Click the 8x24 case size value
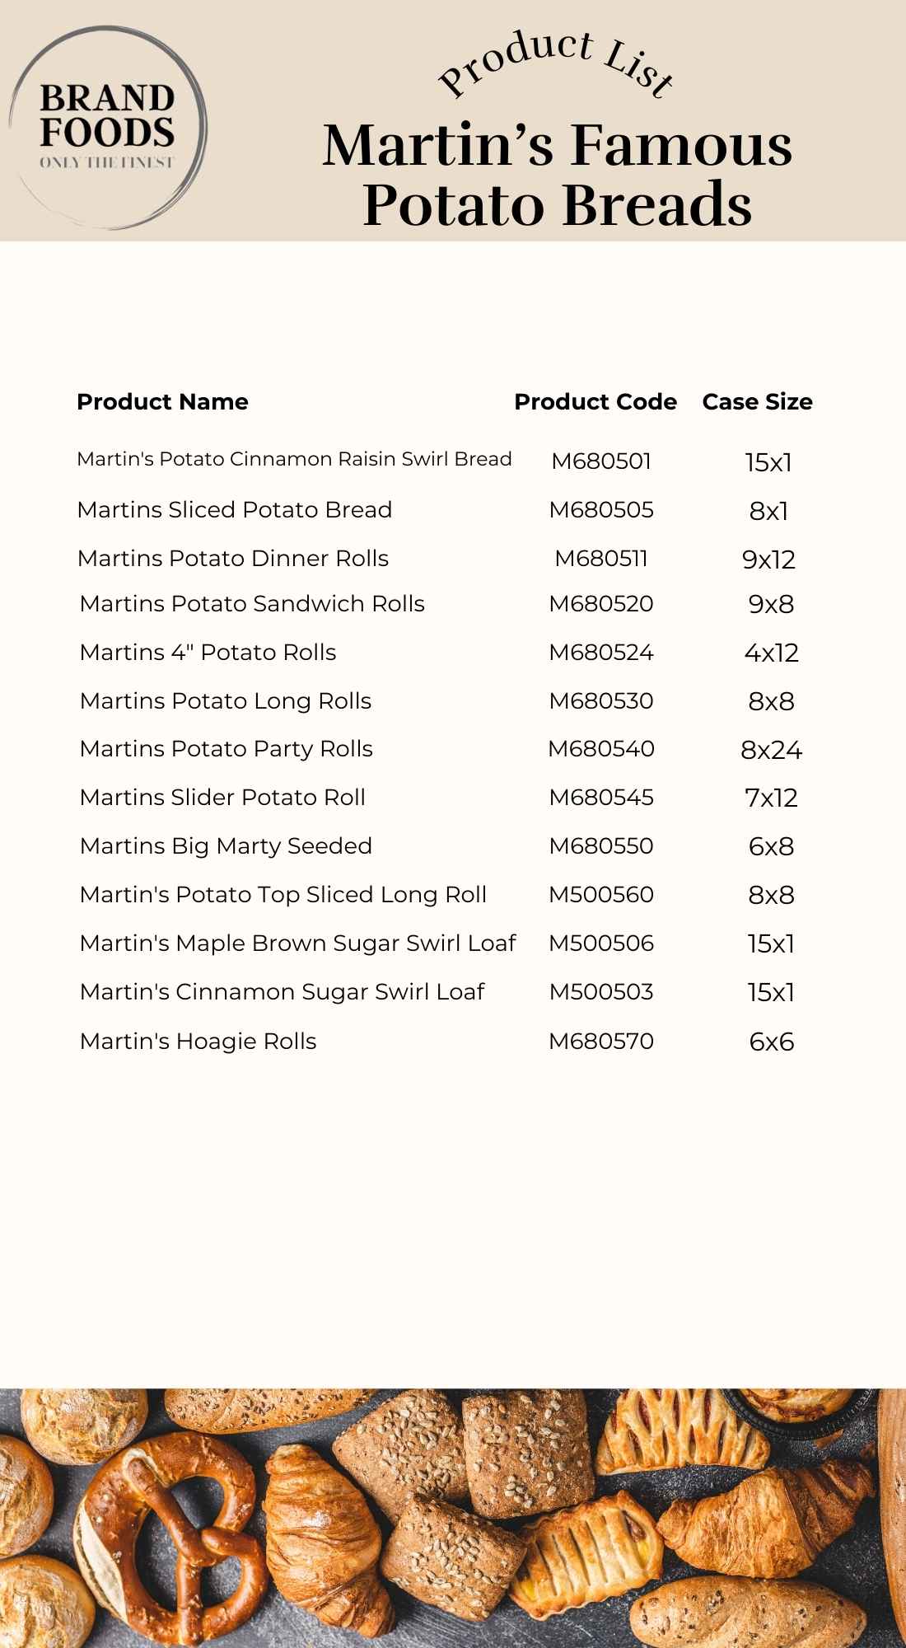The image size is (906, 1648). tap(771, 750)
